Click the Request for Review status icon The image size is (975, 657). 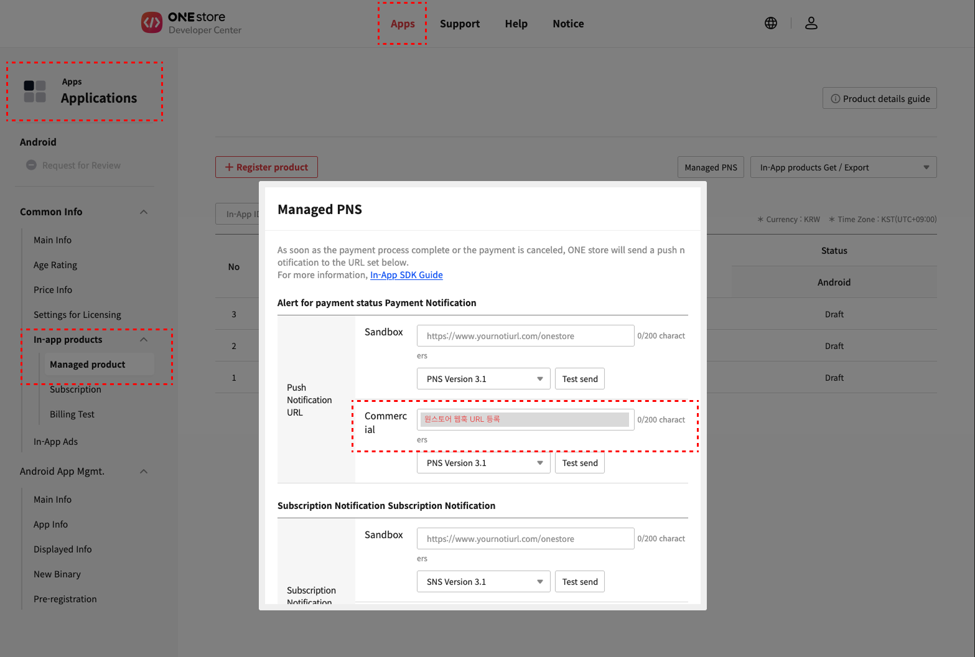31,165
